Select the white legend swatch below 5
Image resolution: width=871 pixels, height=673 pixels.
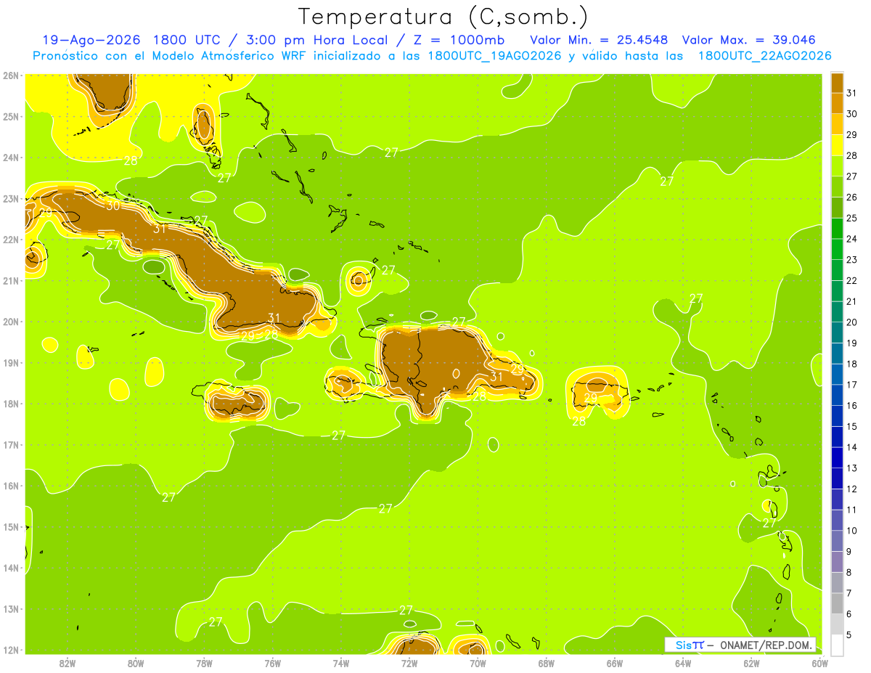point(837,644)
